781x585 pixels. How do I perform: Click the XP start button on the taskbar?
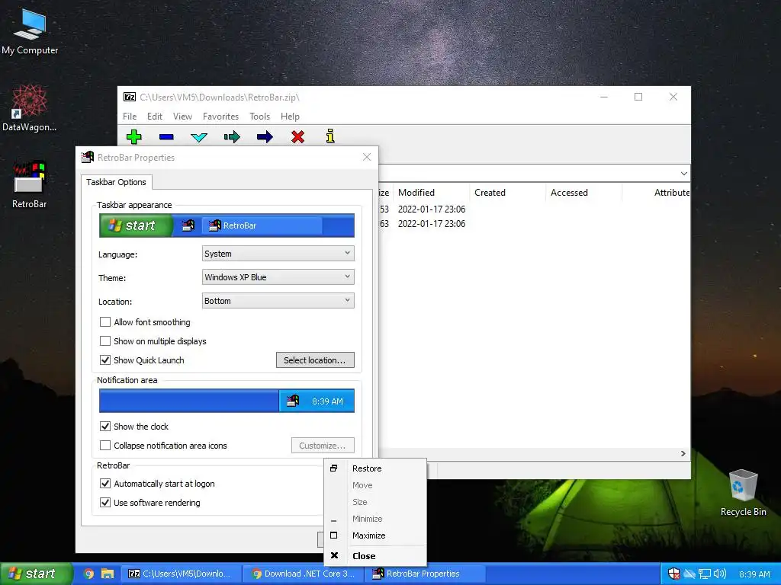click(35, 574)
